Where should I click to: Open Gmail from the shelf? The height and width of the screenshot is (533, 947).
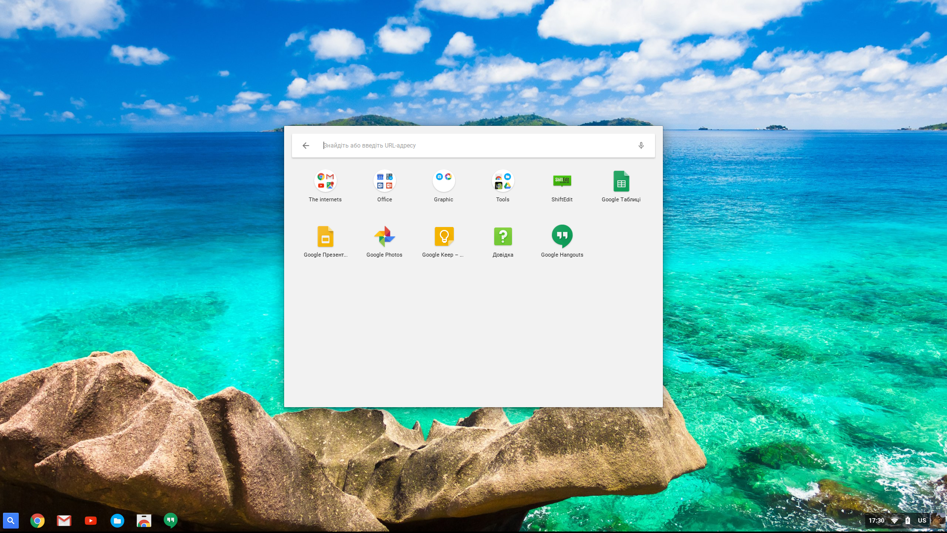pyautogui.click(x=64, y=520)
